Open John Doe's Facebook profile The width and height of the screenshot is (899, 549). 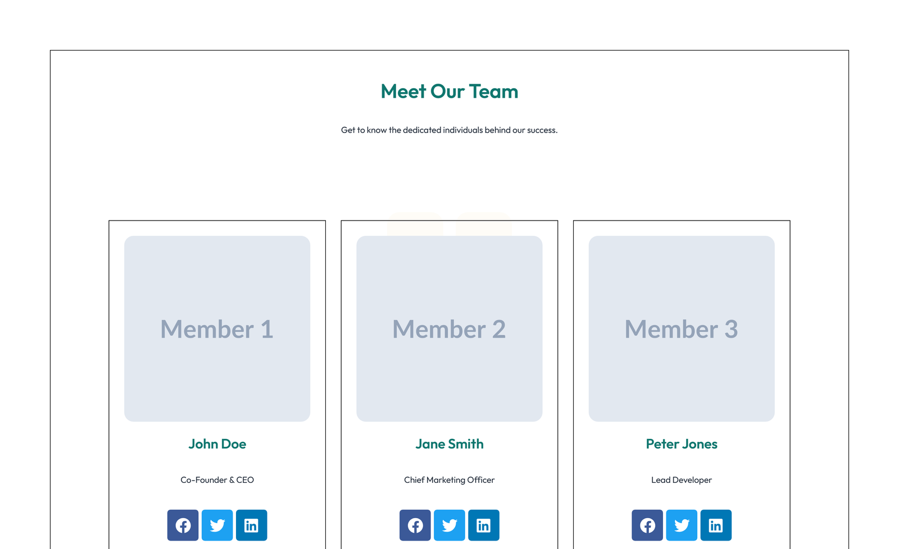tap(183, 525)
